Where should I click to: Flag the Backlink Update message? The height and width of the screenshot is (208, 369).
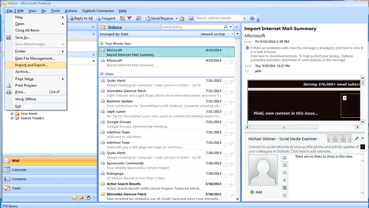point(232,103)
